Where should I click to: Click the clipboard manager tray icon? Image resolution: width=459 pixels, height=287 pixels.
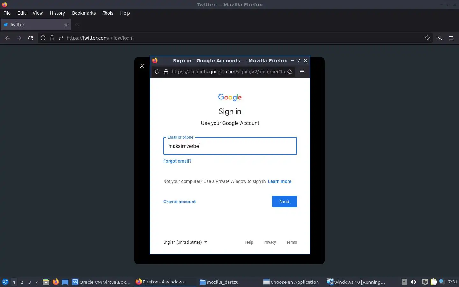click(x=434, y=282)
